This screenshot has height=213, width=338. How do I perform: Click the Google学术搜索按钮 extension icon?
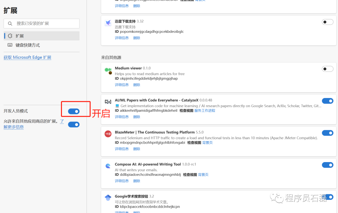[x=108, y=197]
